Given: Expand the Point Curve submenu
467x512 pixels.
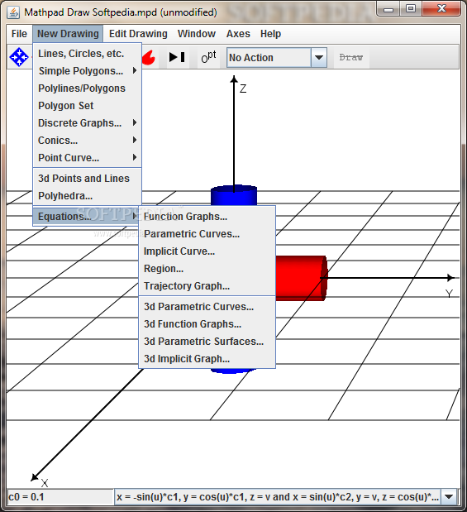Looking at the screenshot, I should [x=87, y=157].
